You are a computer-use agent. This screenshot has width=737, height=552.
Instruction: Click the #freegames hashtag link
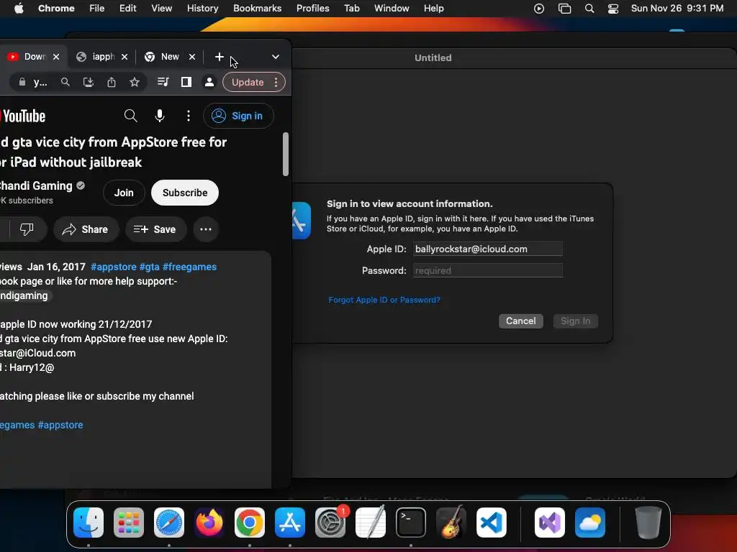(x=189, y=267)
